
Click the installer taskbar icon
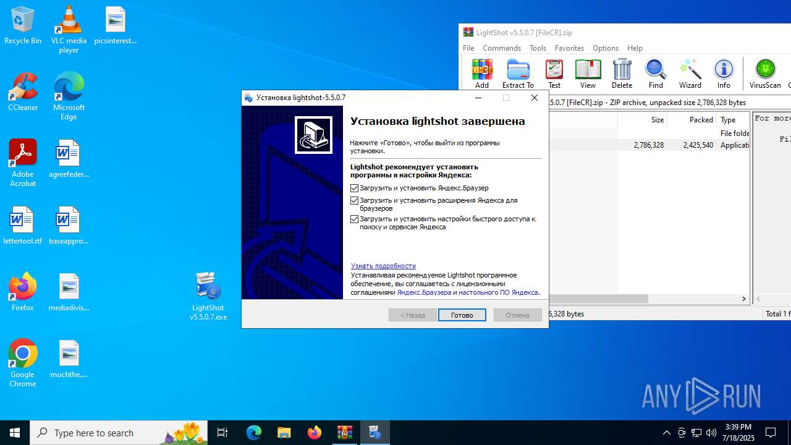click(x=374, y=433)
